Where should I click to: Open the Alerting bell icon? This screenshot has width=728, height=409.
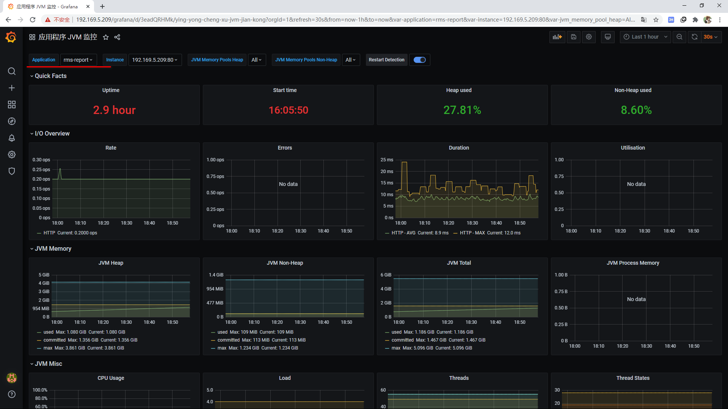[12, 138]
